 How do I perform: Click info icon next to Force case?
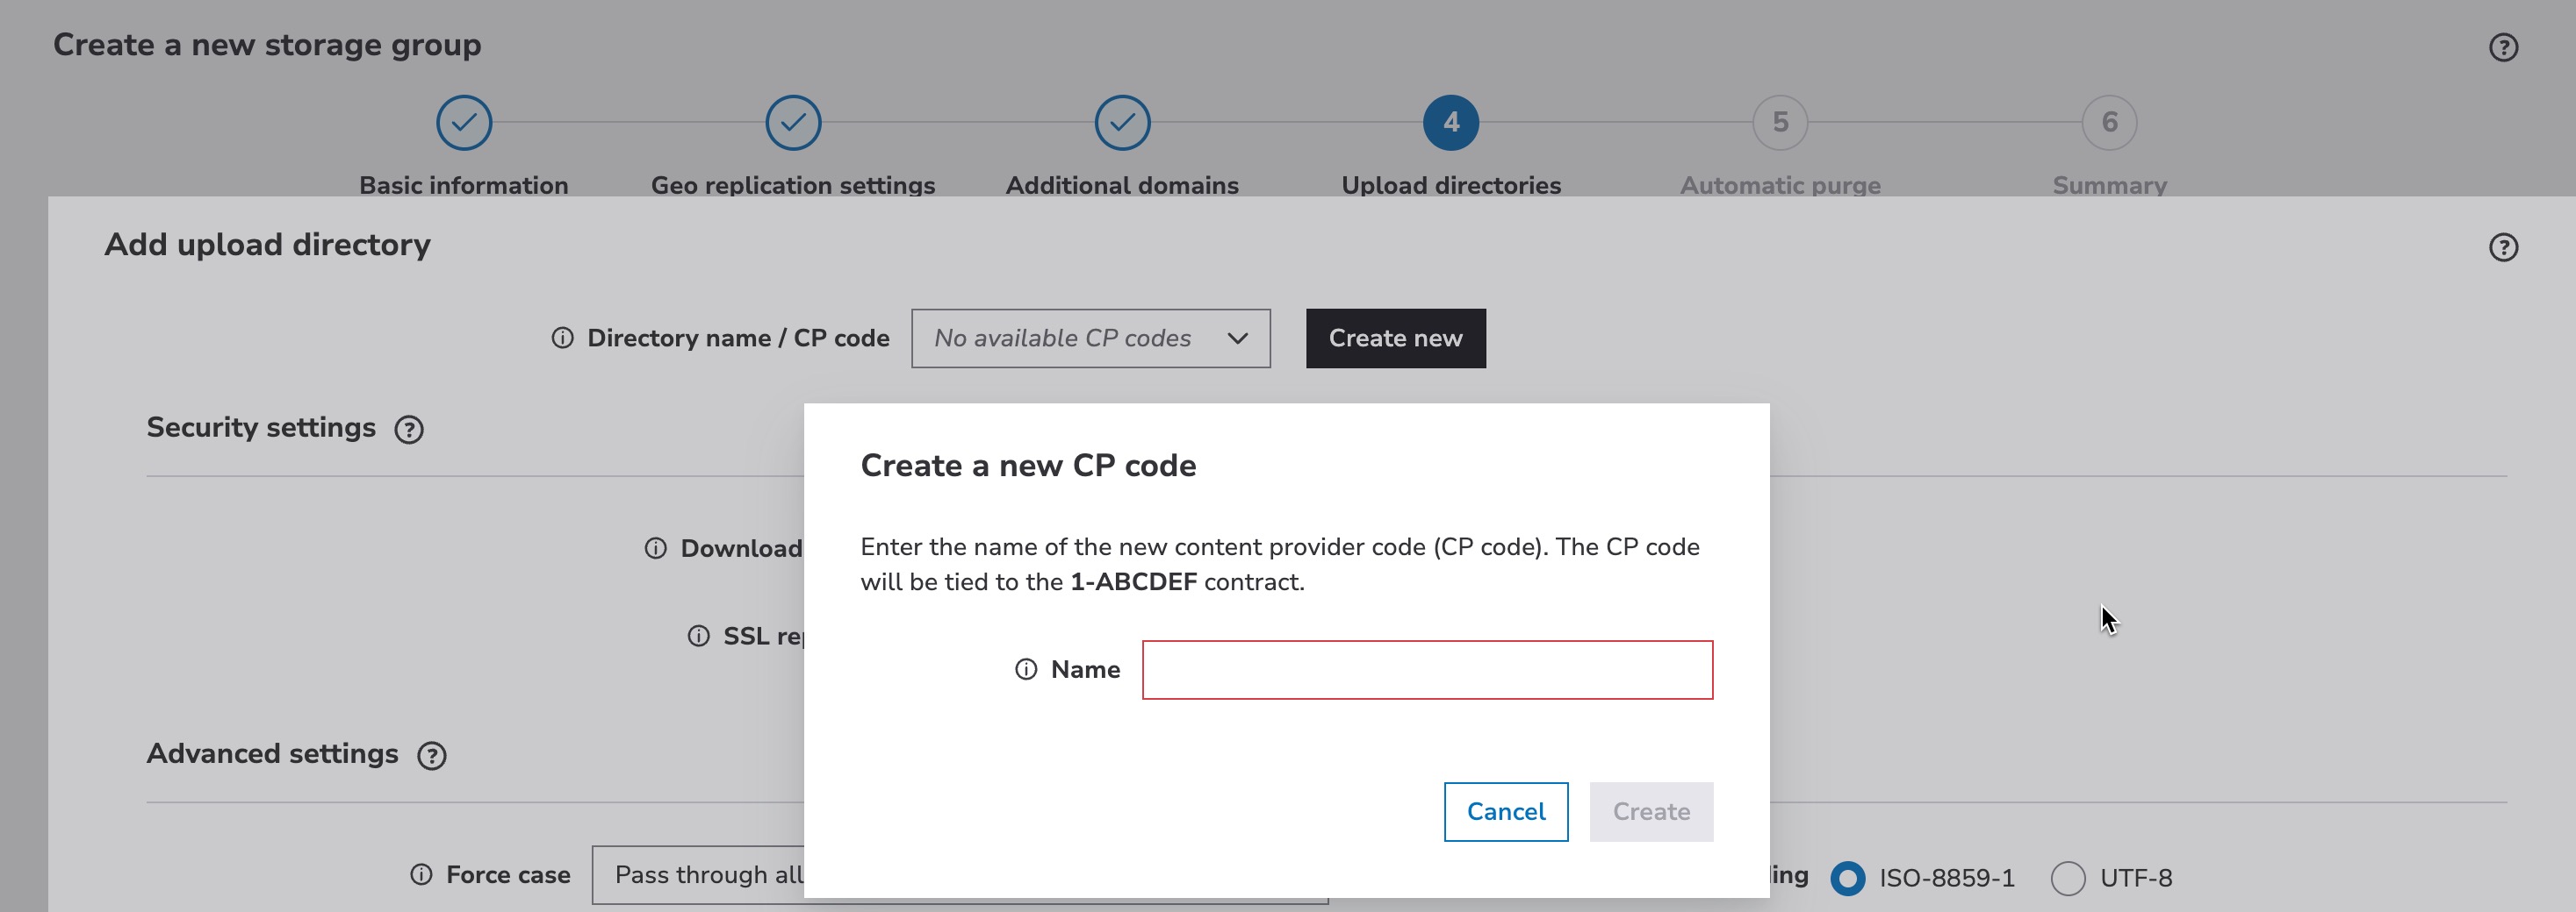pyautogui.click(x=422, y=875)
